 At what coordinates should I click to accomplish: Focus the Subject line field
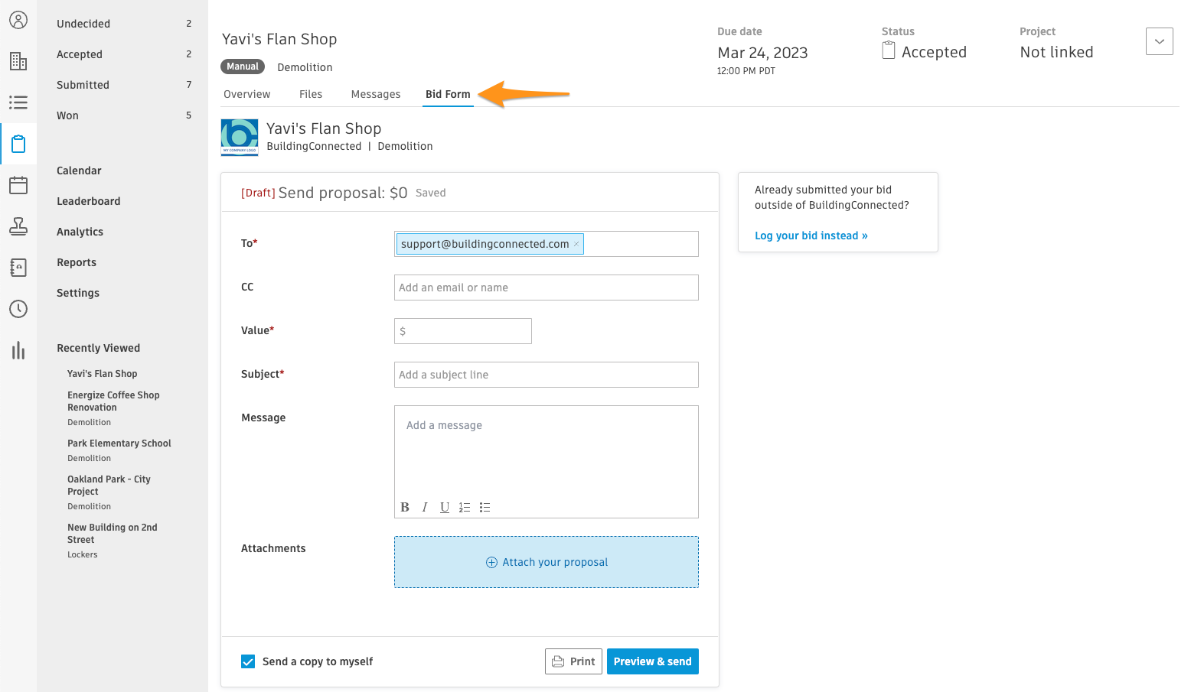coord(547,375)
